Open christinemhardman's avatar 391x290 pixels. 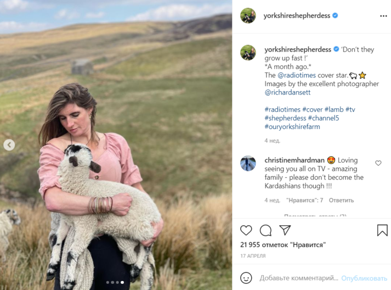pyautogui.click(x=248, y=163)
